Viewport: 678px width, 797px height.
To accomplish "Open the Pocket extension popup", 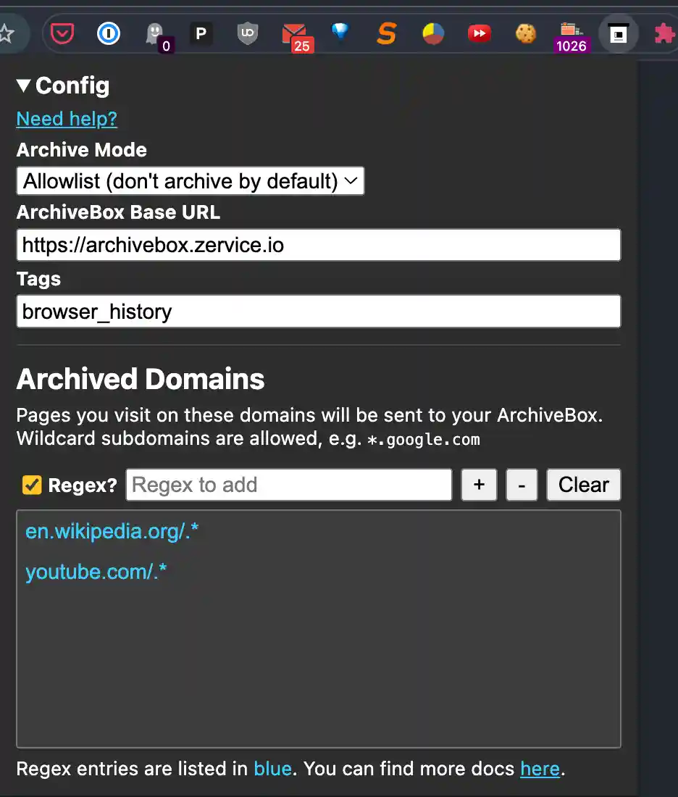I will tap(62, 33).
